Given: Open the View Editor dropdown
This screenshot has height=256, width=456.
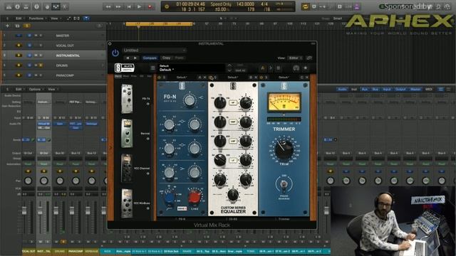Looking at the screenshot, I should (295, 58).
